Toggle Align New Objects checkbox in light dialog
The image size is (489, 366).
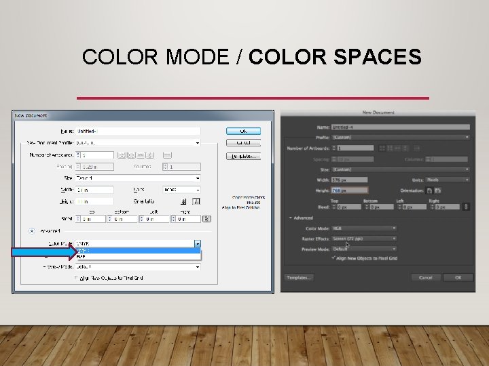pyautogui.click(x=77, y=278)
